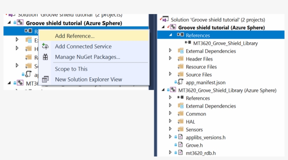
Task: Click Grove.h header file icon
Action: tap(181, 145)
